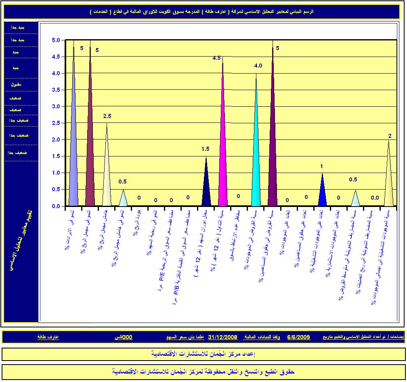
Task: Click the y-axis tick label 3.0
Action: click(x=56, y=107)
